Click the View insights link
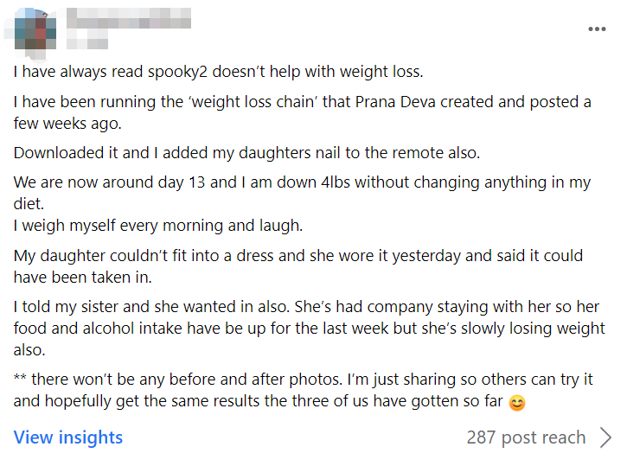The image size is (627, 466). [68, 437]
